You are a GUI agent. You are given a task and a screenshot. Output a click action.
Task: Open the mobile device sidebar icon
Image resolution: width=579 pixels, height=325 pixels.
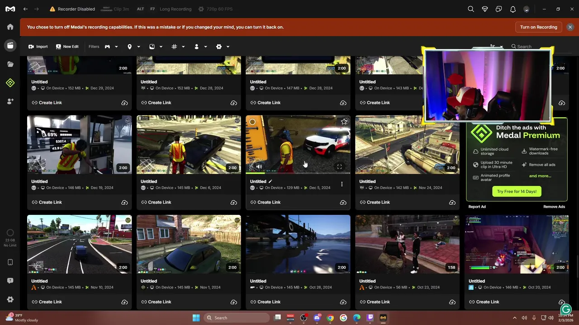pyautogui.click(x=10, y=262)
